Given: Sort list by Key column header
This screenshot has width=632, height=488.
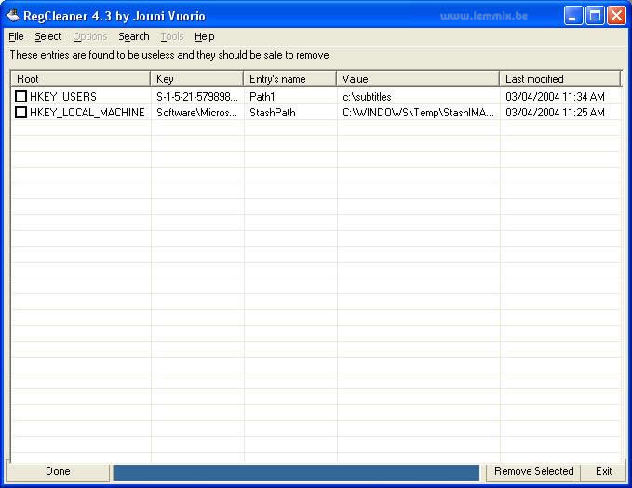Looking at the screenshot, I should click(x=196, y=79).
